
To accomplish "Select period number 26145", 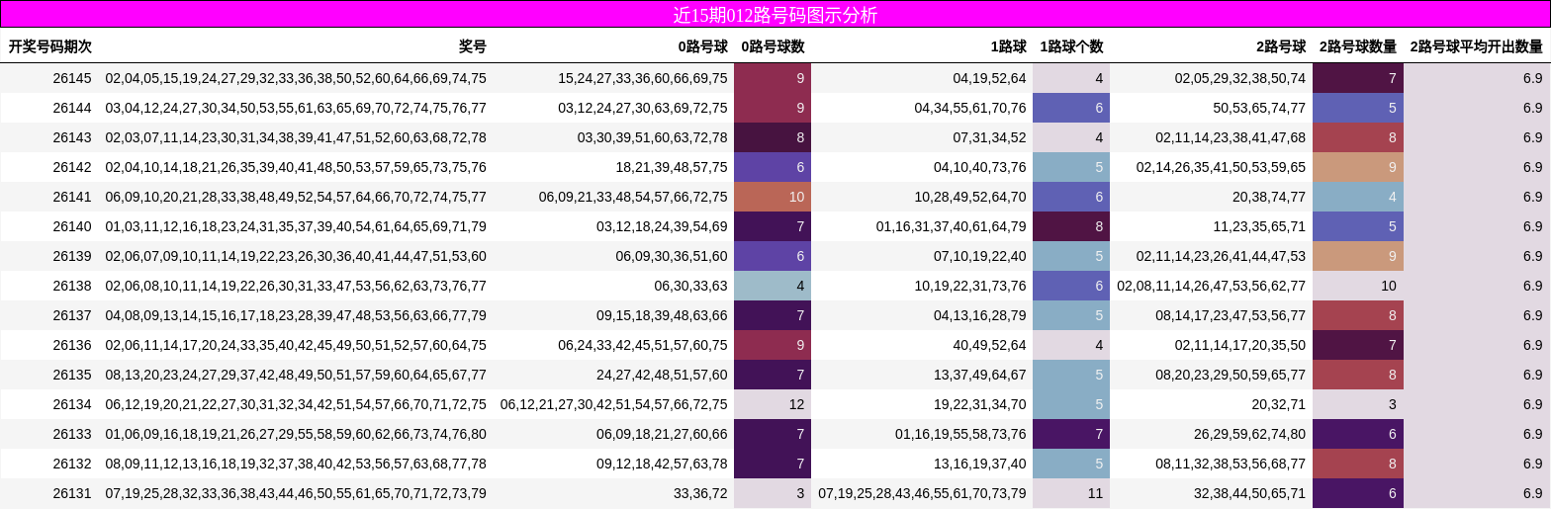I will pyautogui.click(x=71, y=78).
